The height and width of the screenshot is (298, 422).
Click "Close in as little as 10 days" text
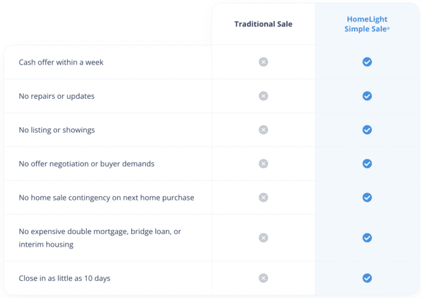coord(69,278)
